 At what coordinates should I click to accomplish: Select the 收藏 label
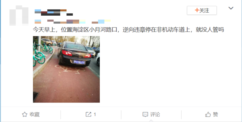click(x=34, y=114)
